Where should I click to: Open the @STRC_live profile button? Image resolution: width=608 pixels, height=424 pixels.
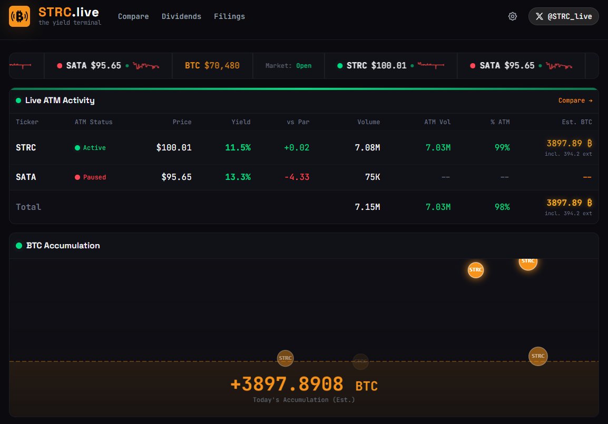point(563,16)
